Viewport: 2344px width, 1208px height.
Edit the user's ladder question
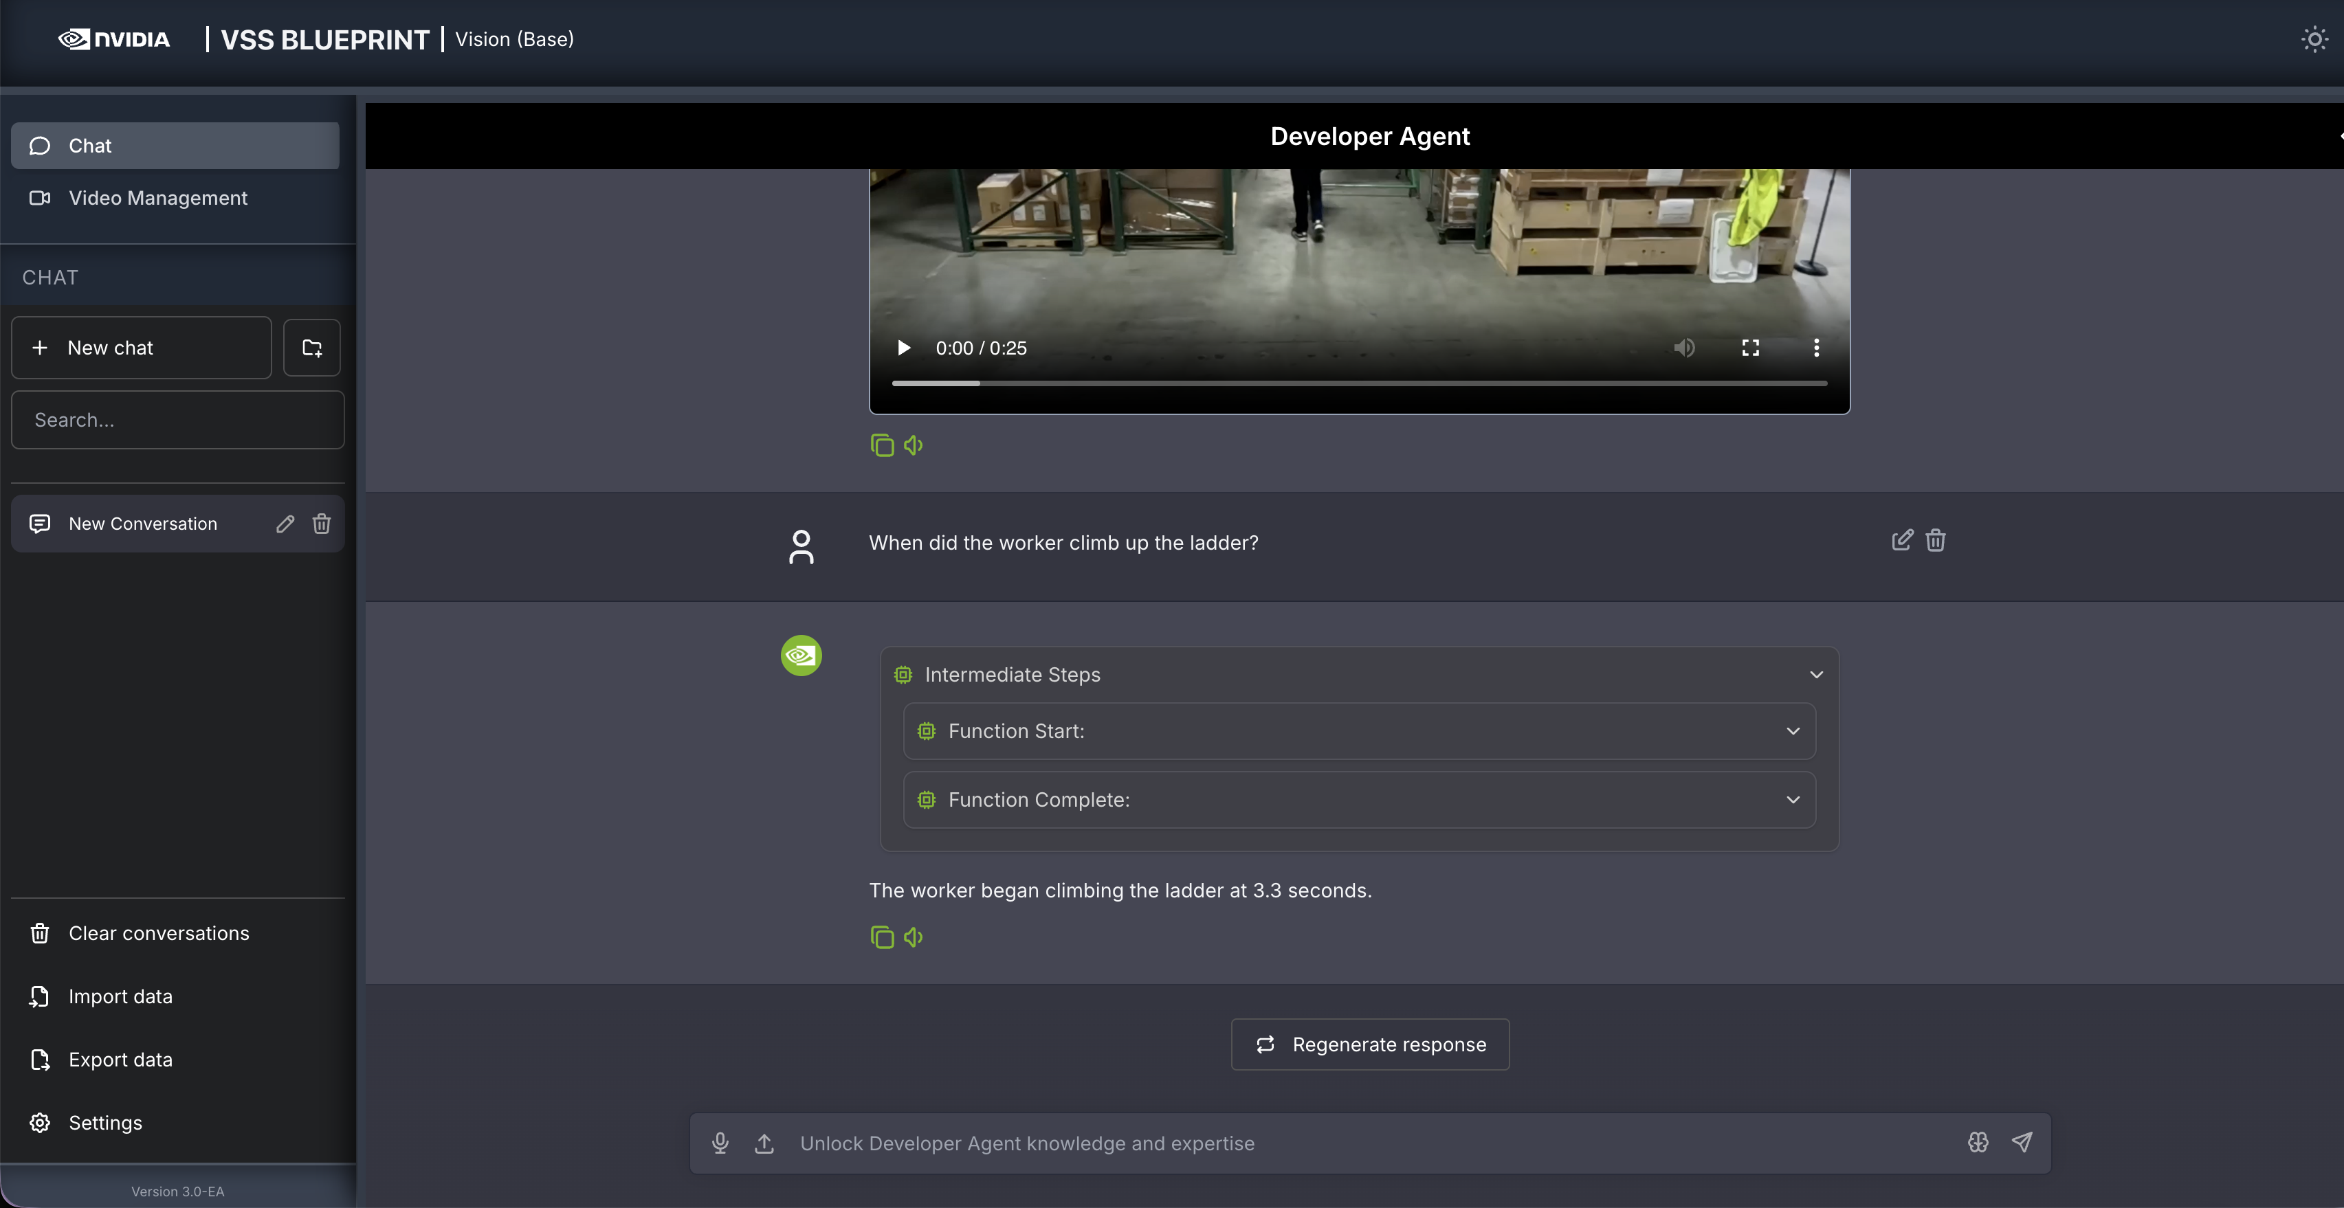[x=1902, y=540]
